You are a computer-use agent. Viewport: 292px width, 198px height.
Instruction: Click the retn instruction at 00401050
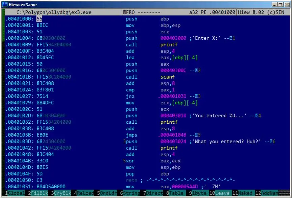pos(132,180)
